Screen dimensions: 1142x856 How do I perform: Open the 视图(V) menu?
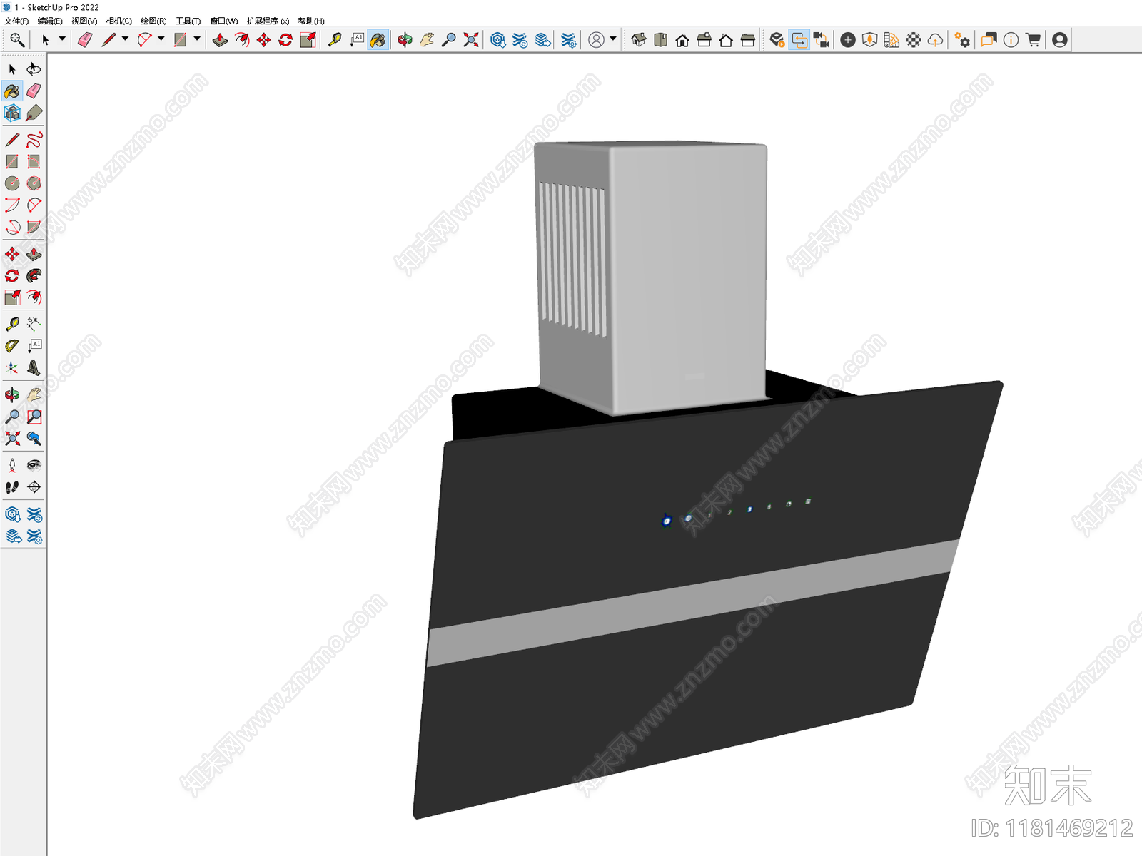[84, 21]
